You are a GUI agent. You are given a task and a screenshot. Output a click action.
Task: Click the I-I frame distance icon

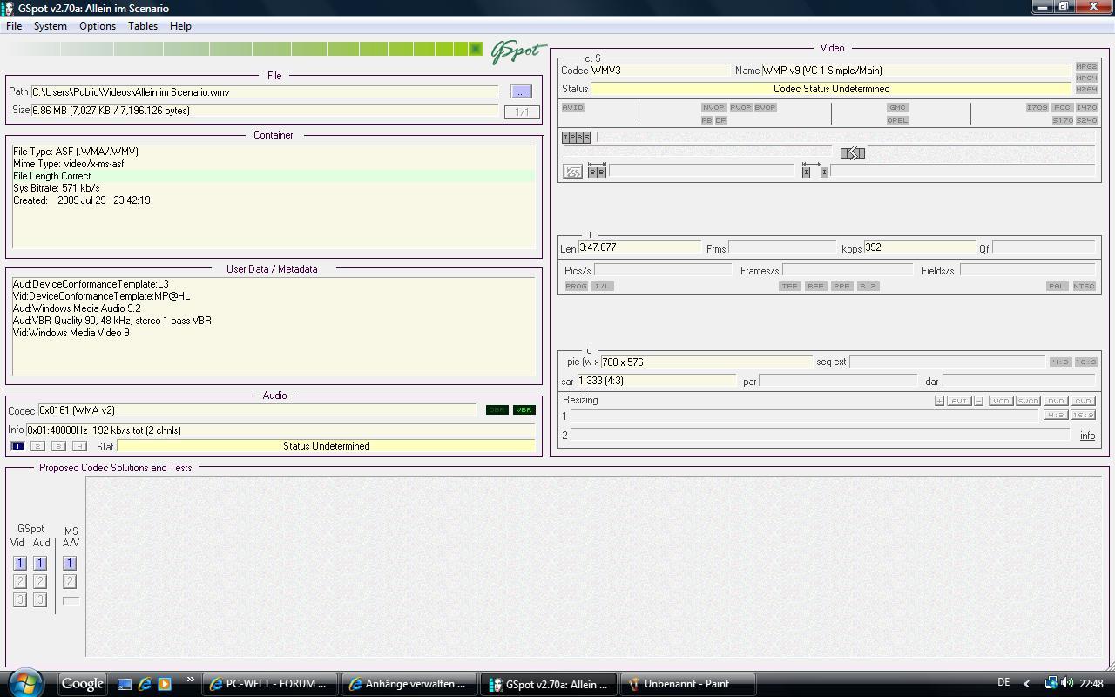pyautogui.click(x=814, y=170)
